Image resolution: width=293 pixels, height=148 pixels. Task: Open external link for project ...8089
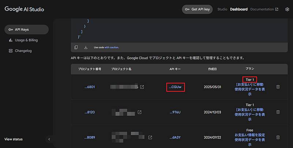(x=150, y=137)
